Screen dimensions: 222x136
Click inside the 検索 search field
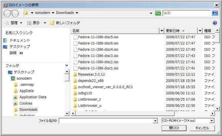coord(186,13)
